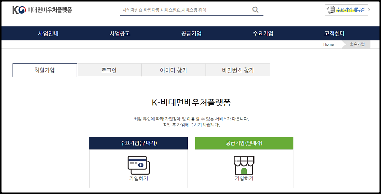The image size is (381, 194).
Task: Switch to the 아이디 찾기 tab
Action: [174, 71]
